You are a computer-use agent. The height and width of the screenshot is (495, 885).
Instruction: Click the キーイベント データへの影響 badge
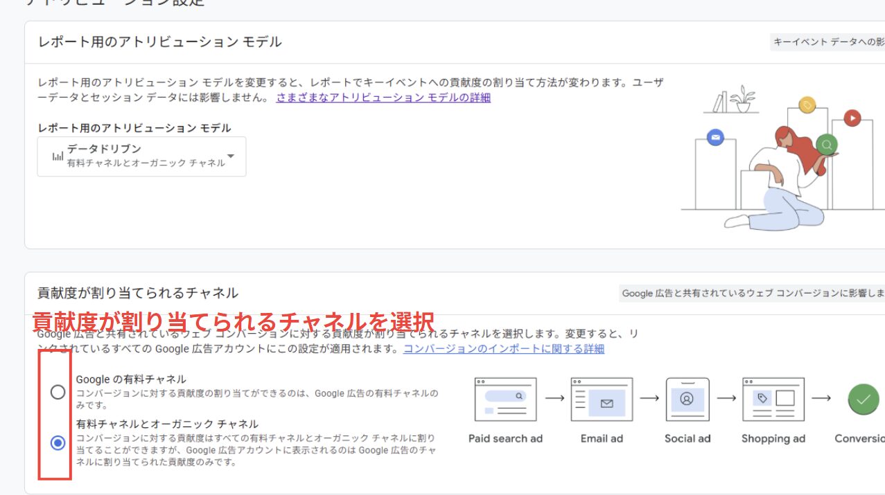point(827,42)
